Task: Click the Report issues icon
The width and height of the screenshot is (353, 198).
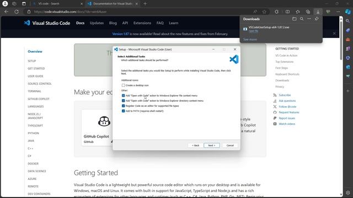Action: (275, 118)
